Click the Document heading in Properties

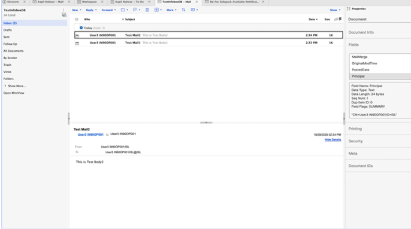[357, 19]
